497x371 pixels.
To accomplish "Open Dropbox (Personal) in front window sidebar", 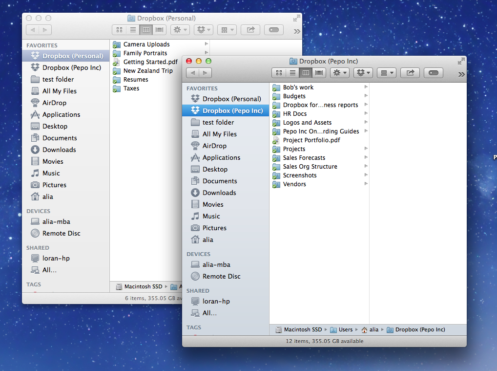I will tap(231, 99).
